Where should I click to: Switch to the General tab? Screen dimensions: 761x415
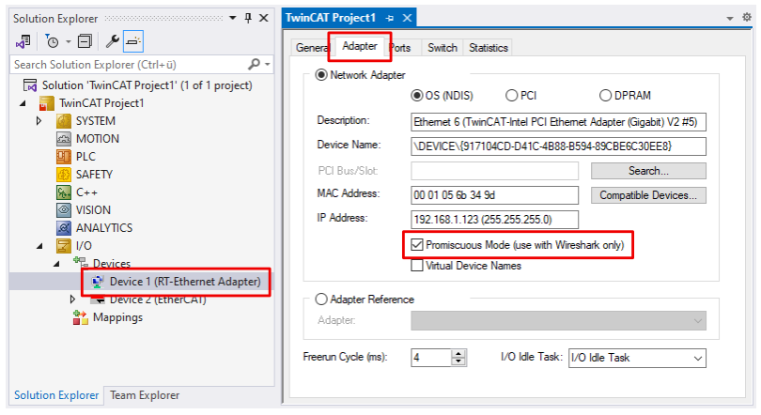click(312, 48)
